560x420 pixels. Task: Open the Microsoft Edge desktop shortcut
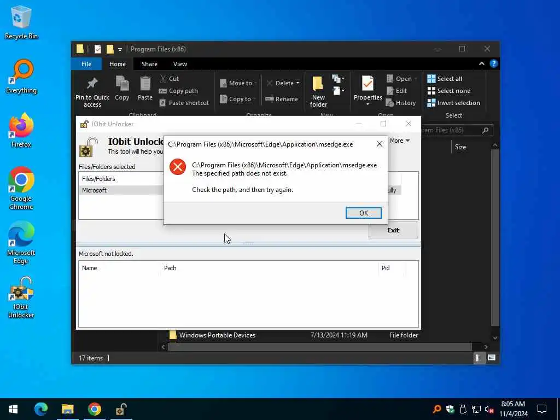coord(21,243)
